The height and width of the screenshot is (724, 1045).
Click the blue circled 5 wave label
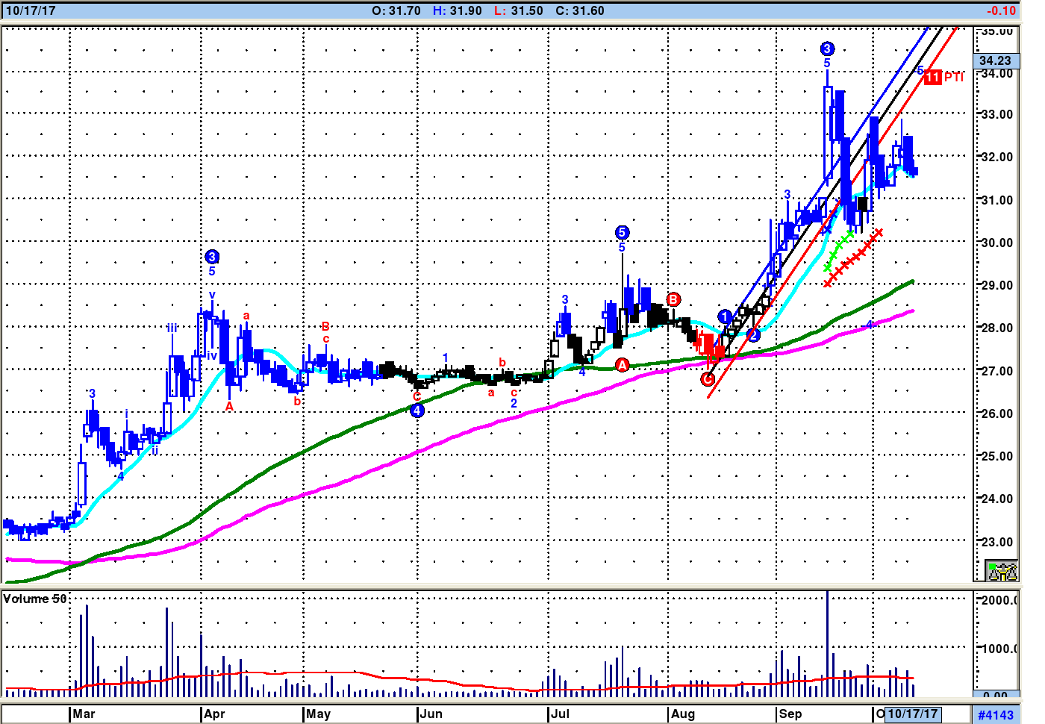coord(622,233)
